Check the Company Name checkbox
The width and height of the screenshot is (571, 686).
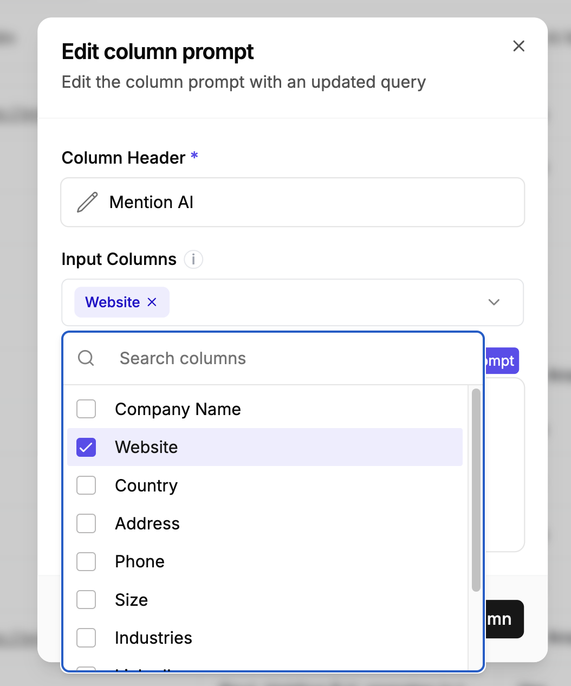point(86,409)
